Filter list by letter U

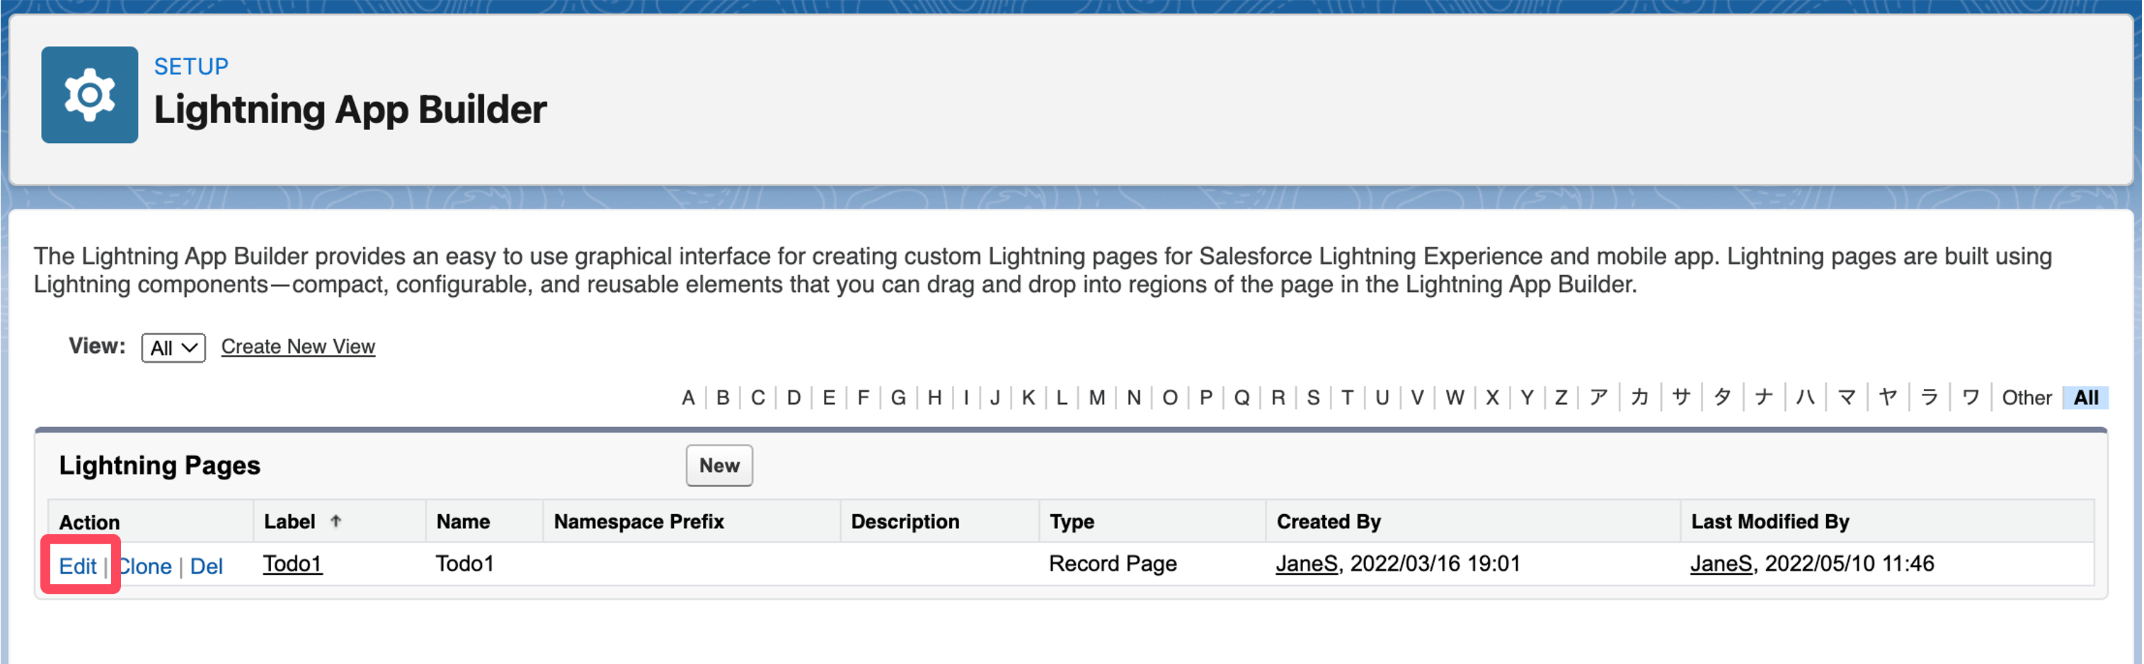coord(1382,398)
